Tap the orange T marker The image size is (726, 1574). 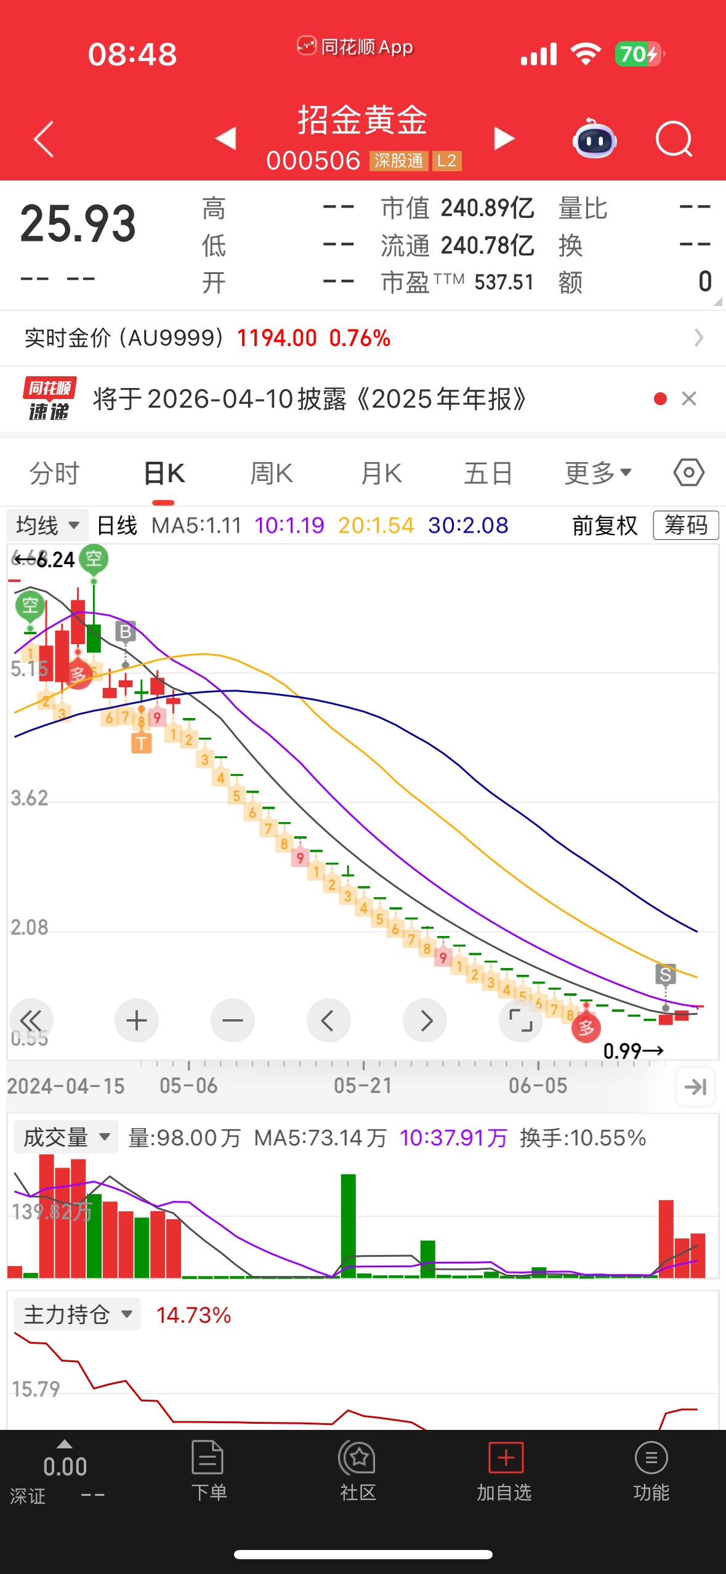point(142,743)
